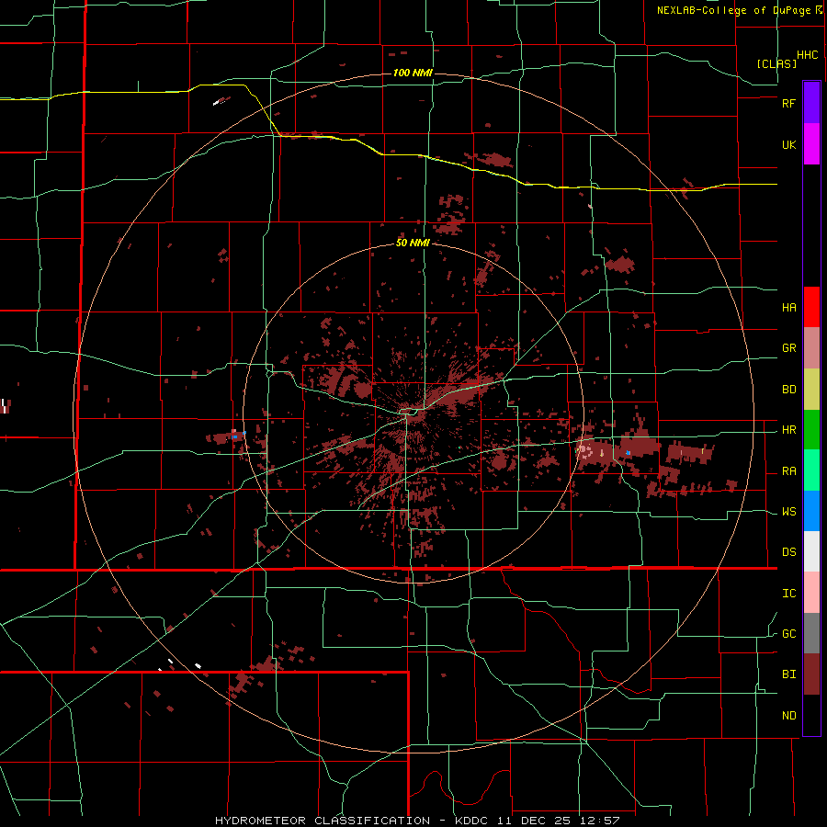
Task: Click the GC legend label
Action: [788, 634]
